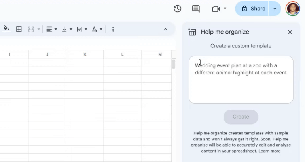The width and height of the screenshot is (305, 162).
Task: Click the merge cells icon
Action: click(x=31, y=29)
